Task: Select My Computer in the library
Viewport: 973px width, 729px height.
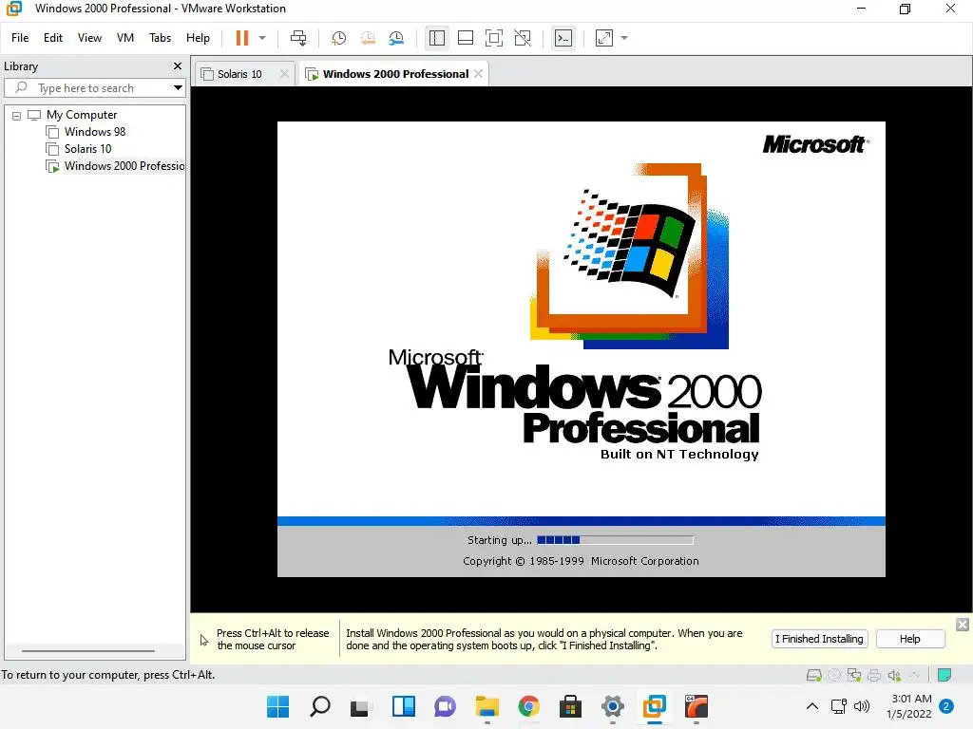Action: pos(82,115)
